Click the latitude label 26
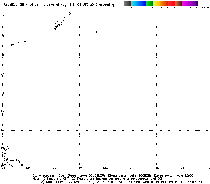210x184 pixels. coord(2,36)
